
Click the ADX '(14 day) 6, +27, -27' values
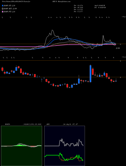click(x=70, y=124)
